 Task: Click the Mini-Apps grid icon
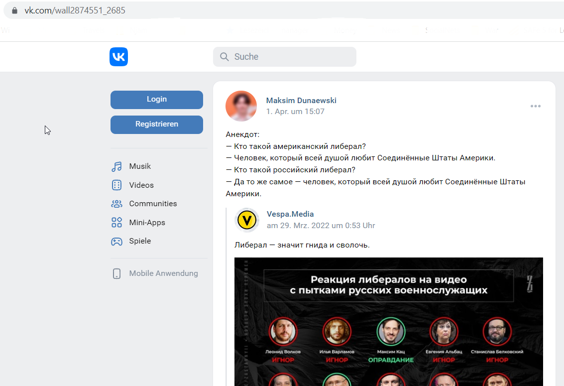[116, 222]
